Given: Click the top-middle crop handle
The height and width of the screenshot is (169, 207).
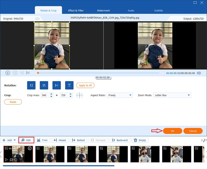Looking at the screenshot, I should pyautogui.click(x=52, y=22).
